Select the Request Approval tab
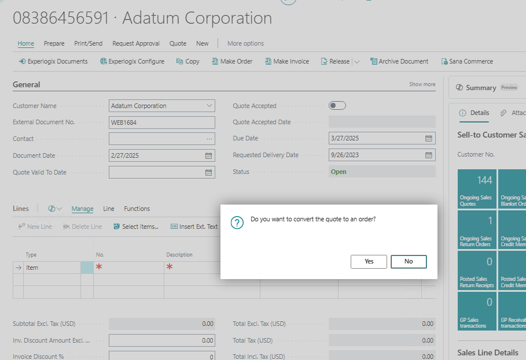The width and height of the screenshot is (526, 360). click(x=136, y=43)
